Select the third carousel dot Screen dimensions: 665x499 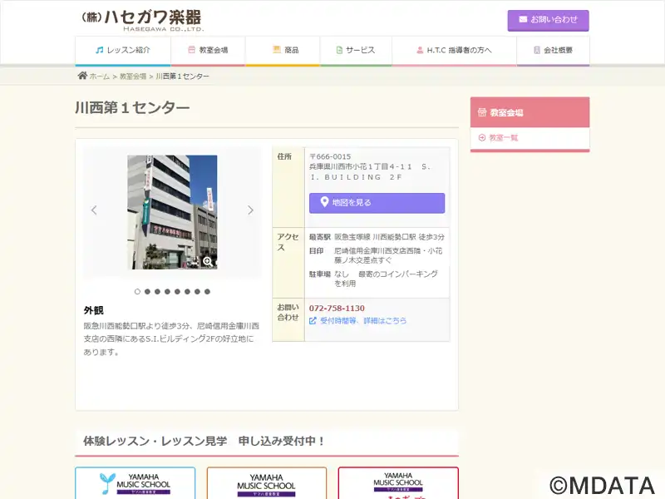tap(157, 292)
